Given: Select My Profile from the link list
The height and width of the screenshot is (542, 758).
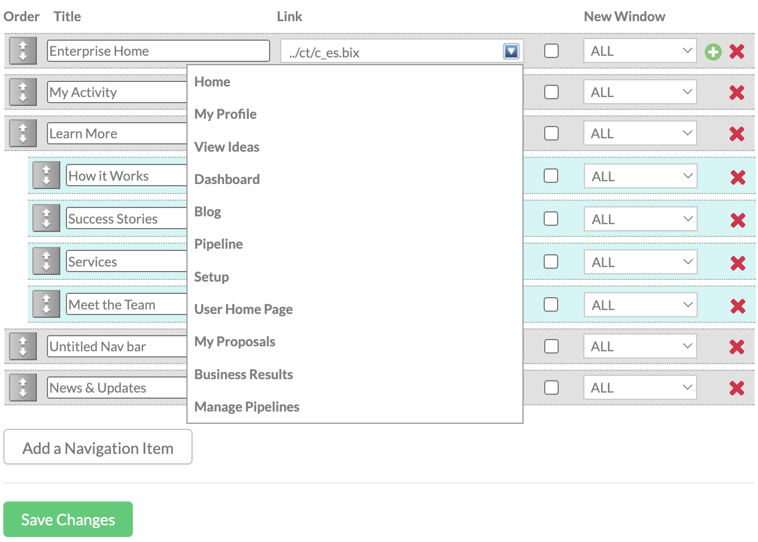Looking at the screenshot, I should [x=226, y=114].
